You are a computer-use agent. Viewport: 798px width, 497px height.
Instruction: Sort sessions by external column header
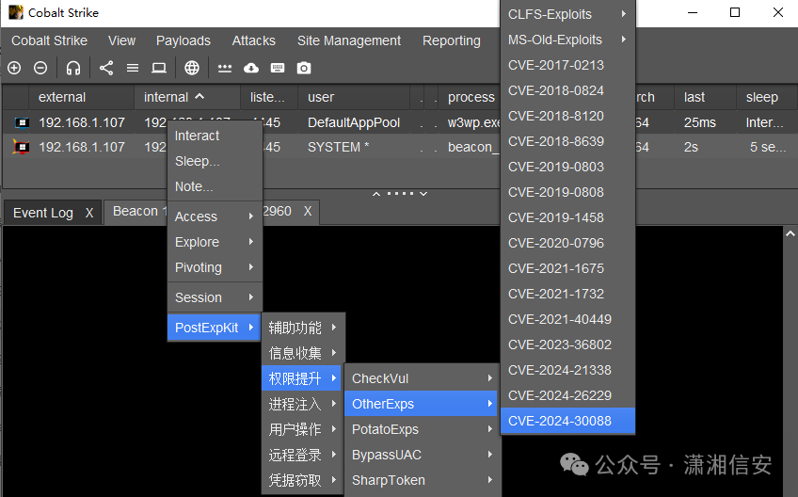(82, 97)
